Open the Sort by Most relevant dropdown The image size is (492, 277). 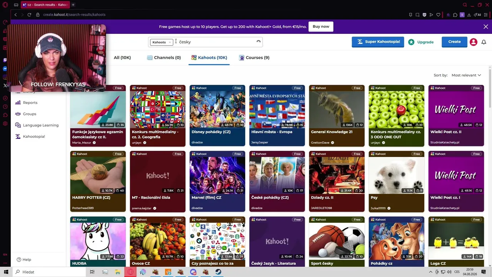466,75
